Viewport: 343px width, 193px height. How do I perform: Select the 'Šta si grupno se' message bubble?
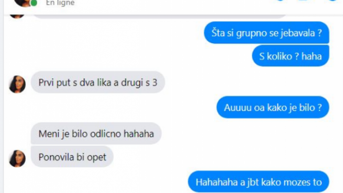click(266, 33)
